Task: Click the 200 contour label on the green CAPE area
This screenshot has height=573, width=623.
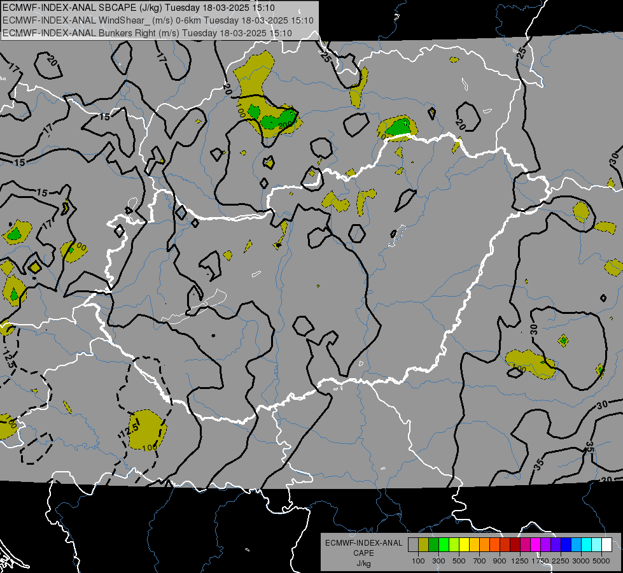Action: click(x=285, y=125)
